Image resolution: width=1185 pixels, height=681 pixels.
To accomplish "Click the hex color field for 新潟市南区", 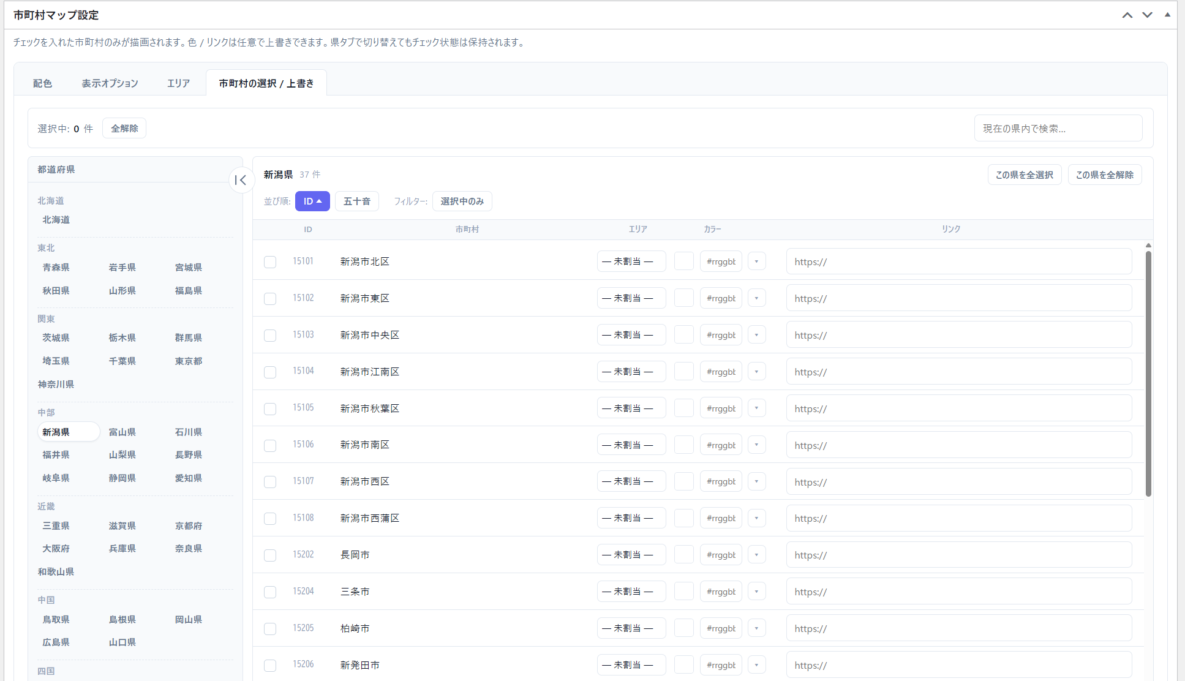I will [x=721, y=445].
